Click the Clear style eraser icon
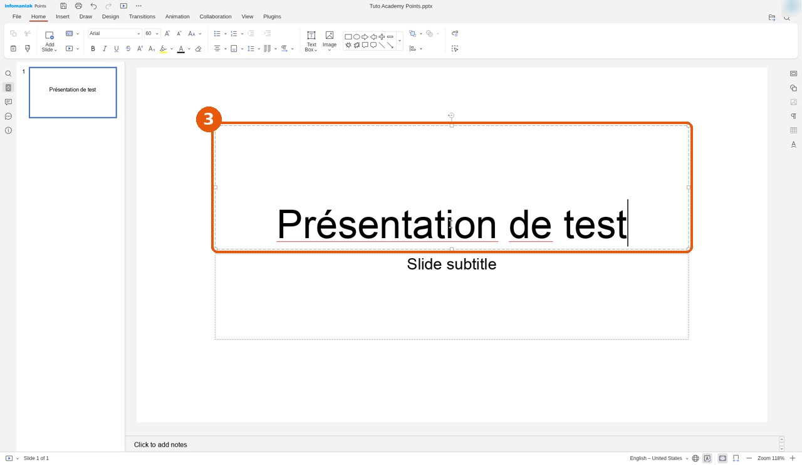802x465 pixels. (198, 48)
